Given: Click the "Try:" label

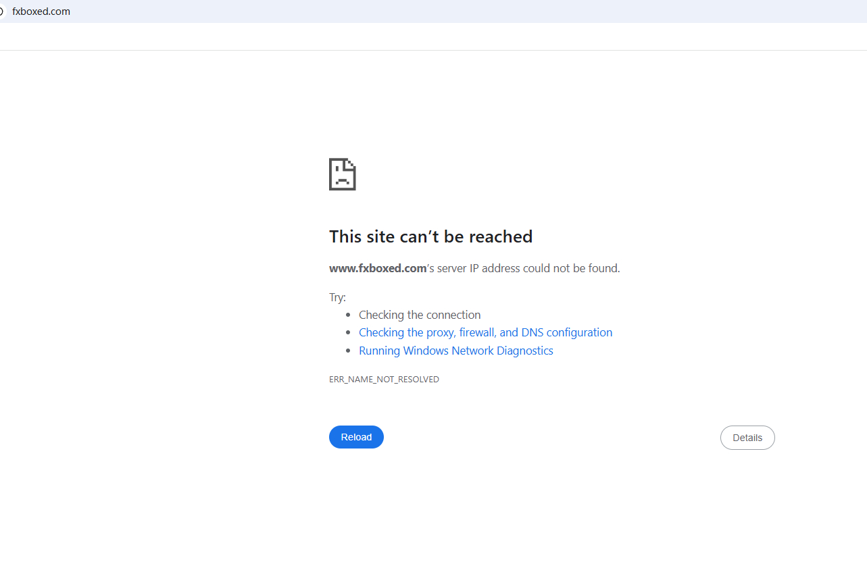Looking at the screenshot, I should 337,297.
